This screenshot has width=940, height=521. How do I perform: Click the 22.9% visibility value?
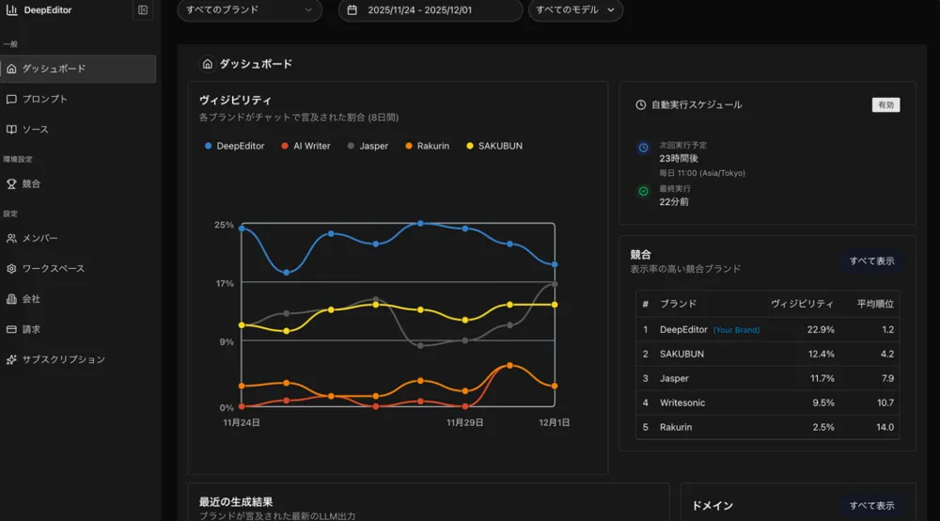click(821, 330)
